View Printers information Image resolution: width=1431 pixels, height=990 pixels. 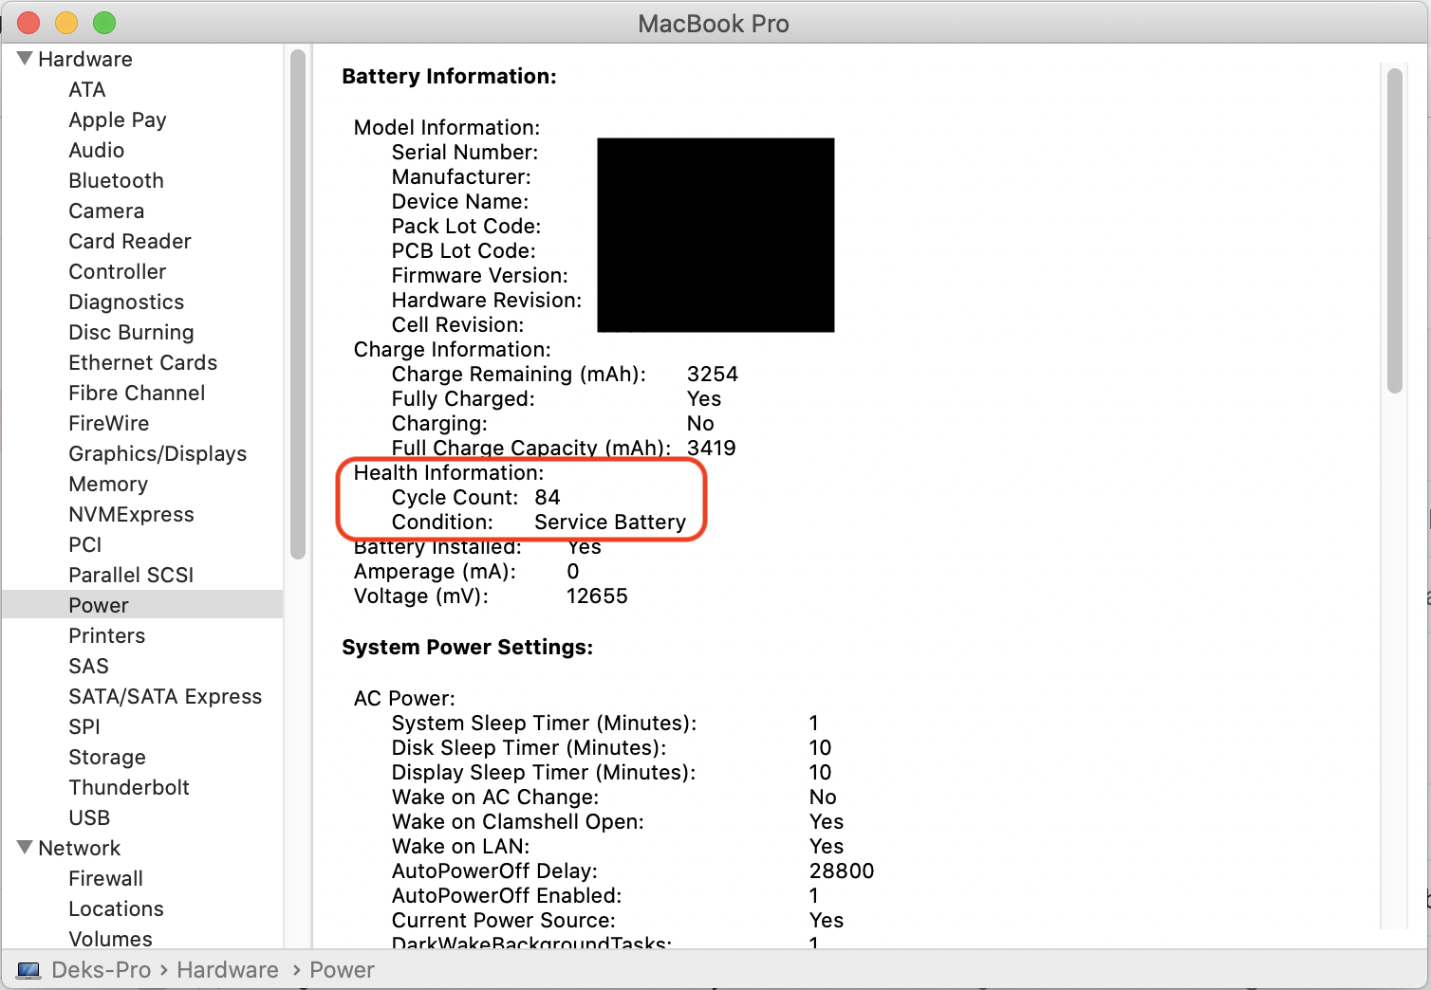click(x=107, y=635)
